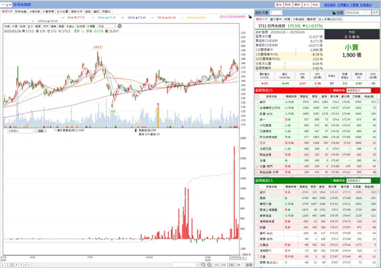Click page 3 in bottom pager

pyautogui.click(x=12, y=265)
